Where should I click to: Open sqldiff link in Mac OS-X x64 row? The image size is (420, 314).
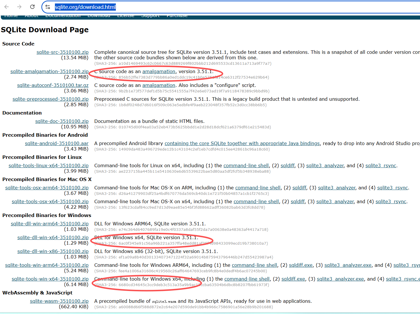(x=298, y=201)
